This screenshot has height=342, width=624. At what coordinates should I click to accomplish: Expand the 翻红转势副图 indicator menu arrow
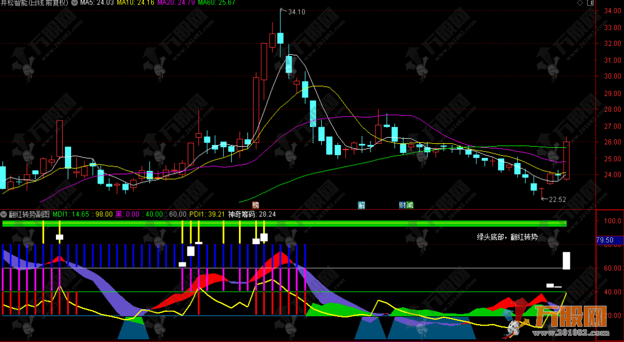tap(4, 214)
